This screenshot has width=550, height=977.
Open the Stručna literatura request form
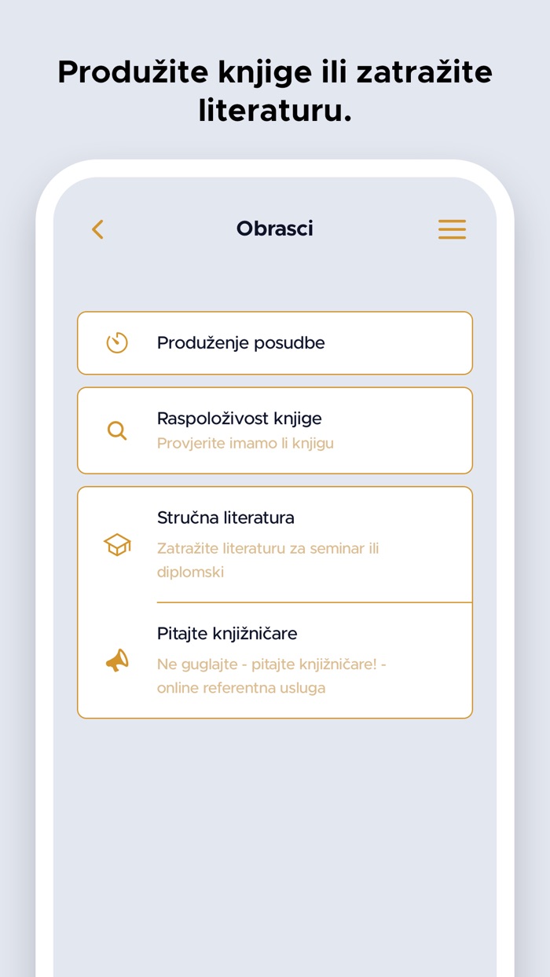click(274, 544)
